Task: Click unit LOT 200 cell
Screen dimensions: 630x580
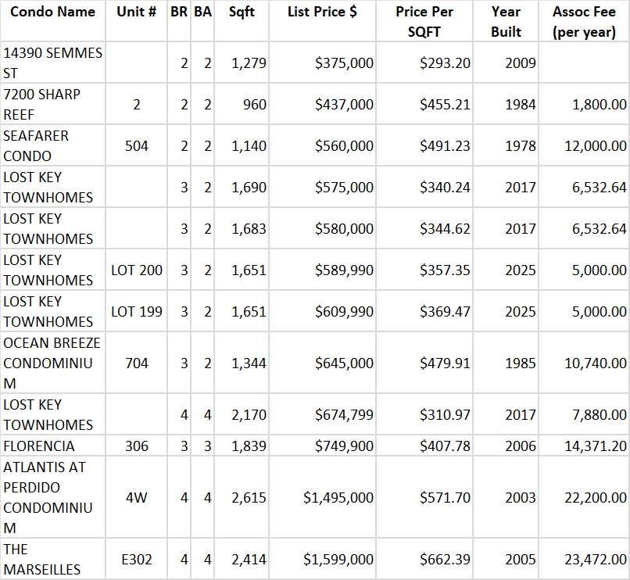Action: (137, 270)
